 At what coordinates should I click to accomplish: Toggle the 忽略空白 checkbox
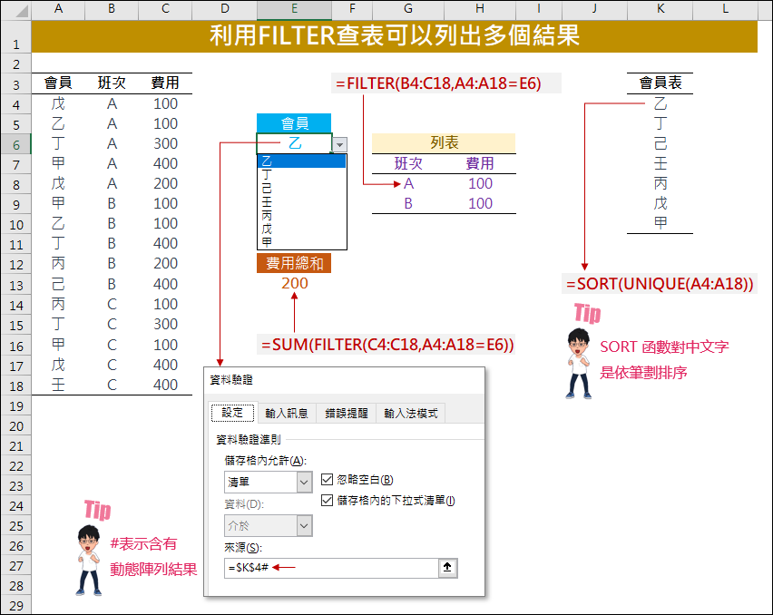(x=327, y=479)
